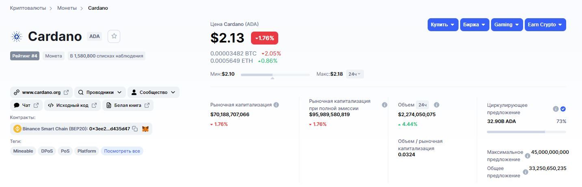
Task: Expand the Проводники explorers list
Action: 100,92
